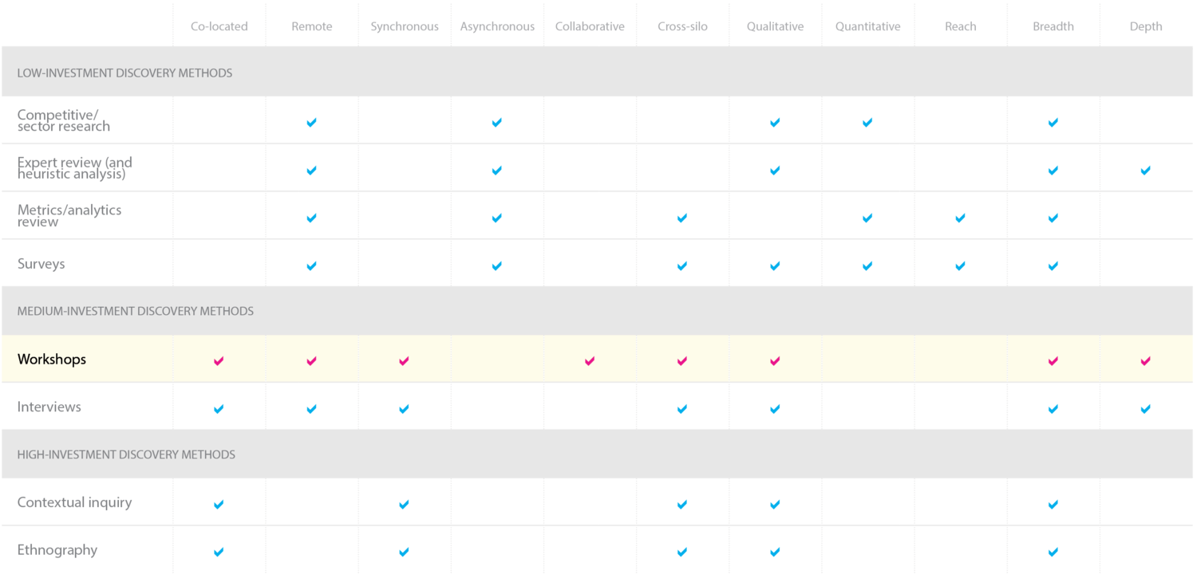Image resolution: width=1197 pixels, height=582 pixels.
Task: Select the Synchronous column header
Action: pyautogui.click(x=405, y=26)
